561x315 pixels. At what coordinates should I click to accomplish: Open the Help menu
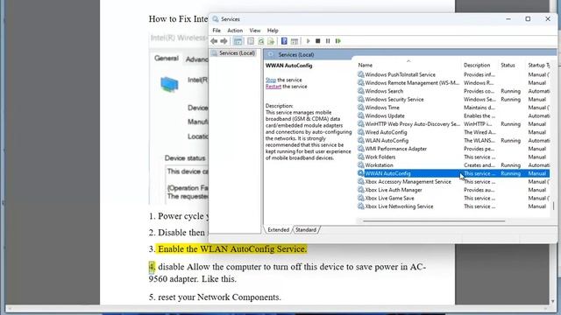click(x=273, y=31)
